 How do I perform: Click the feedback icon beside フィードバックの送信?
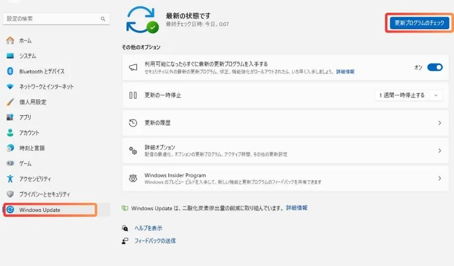tap(125, 241)
